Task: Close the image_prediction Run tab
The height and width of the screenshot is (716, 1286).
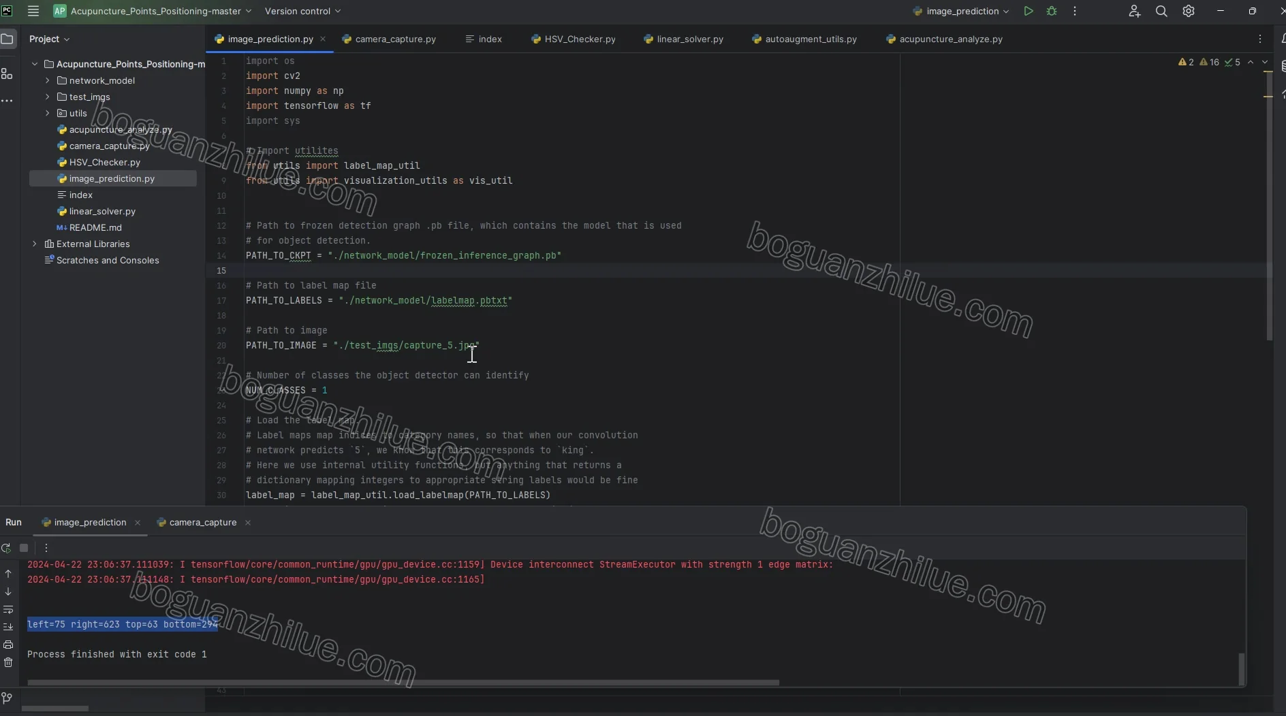Action: pos(138,522)
